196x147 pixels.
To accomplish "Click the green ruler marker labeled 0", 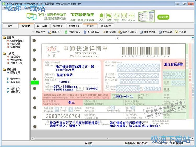I will (x=35, y=83).
